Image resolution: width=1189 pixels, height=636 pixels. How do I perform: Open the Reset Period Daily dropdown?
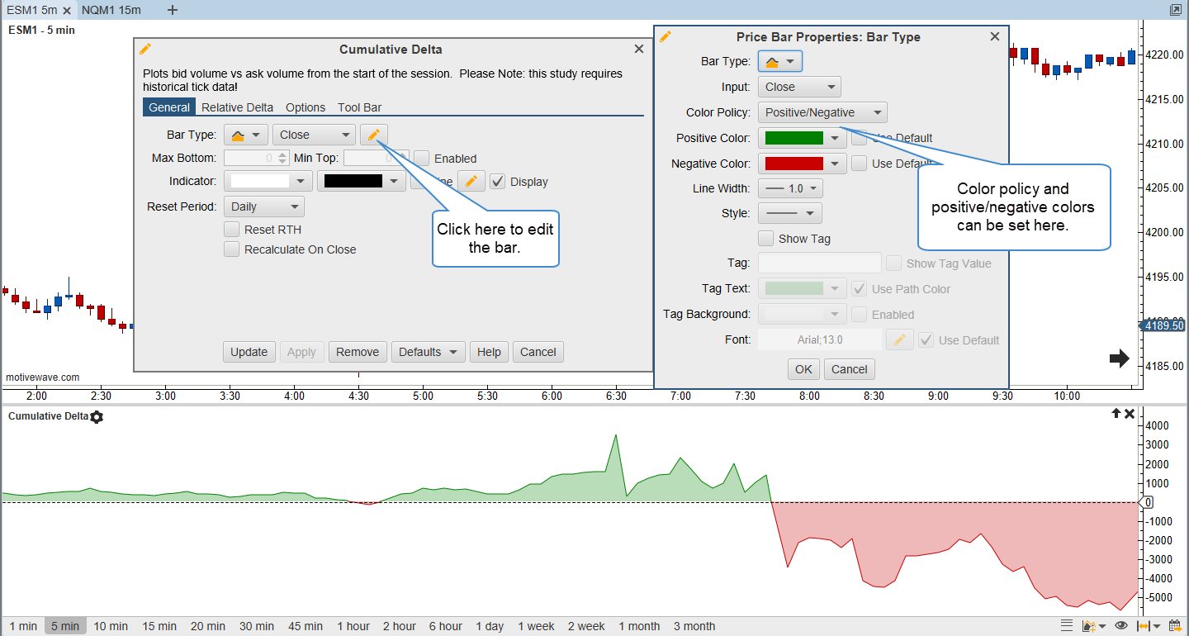[x=263, y=206]
